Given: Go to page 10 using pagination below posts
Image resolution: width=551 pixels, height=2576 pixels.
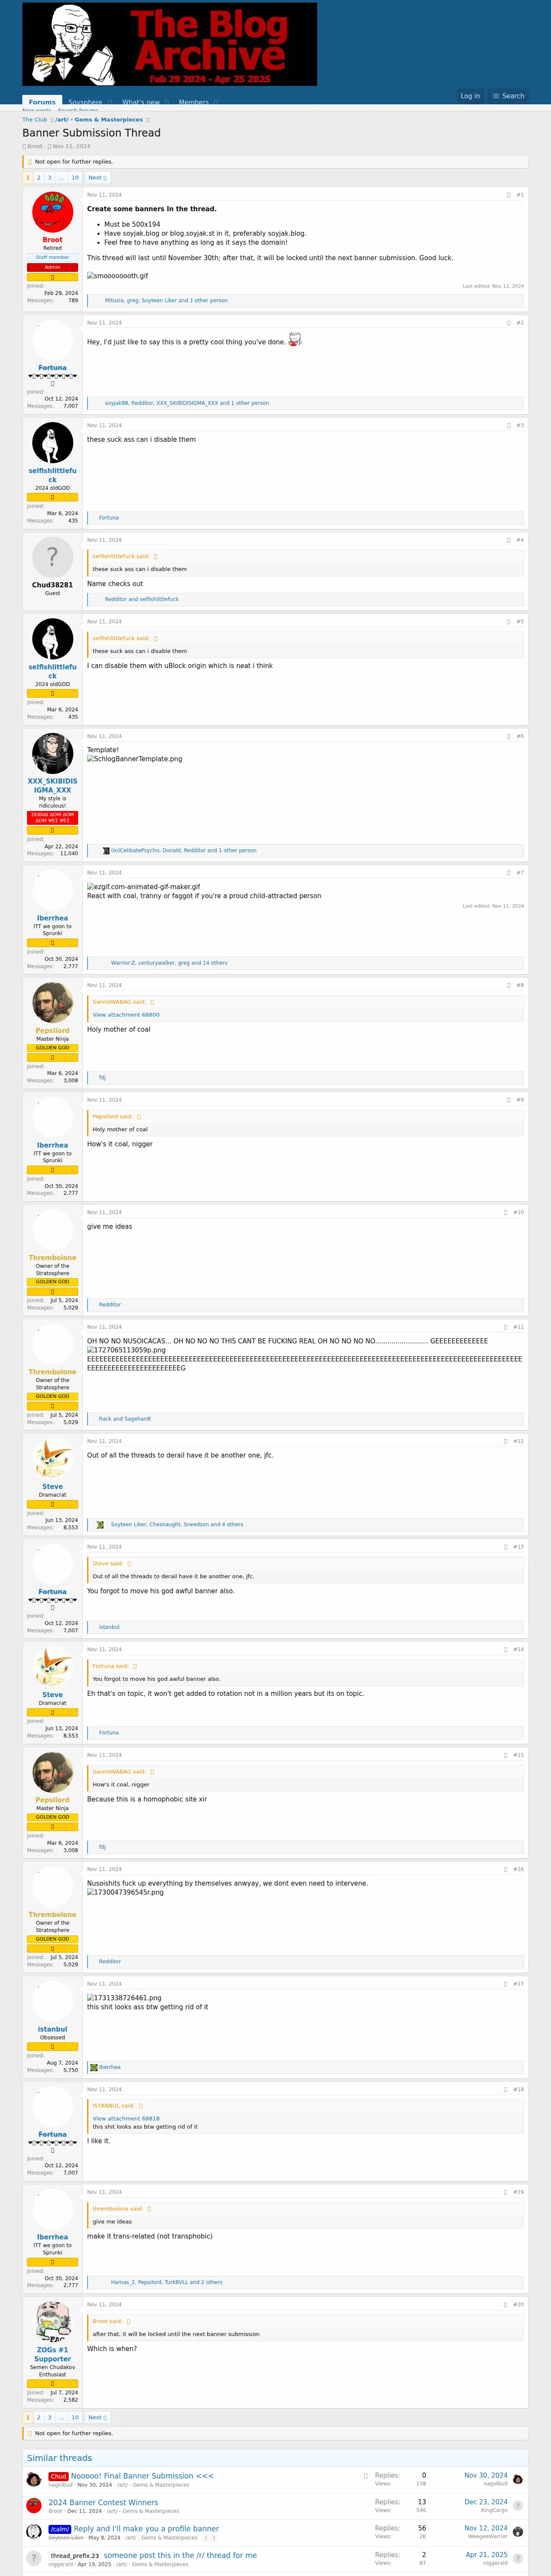Looking at the screenshot, I should tap(75, 2417).
